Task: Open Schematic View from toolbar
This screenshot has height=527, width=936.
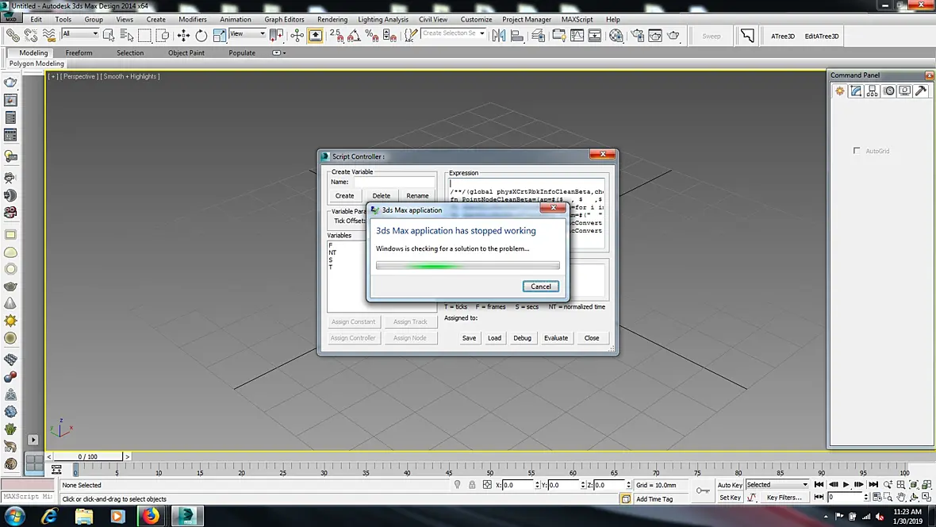Action: pyautogui.click(x=595, y=36)
